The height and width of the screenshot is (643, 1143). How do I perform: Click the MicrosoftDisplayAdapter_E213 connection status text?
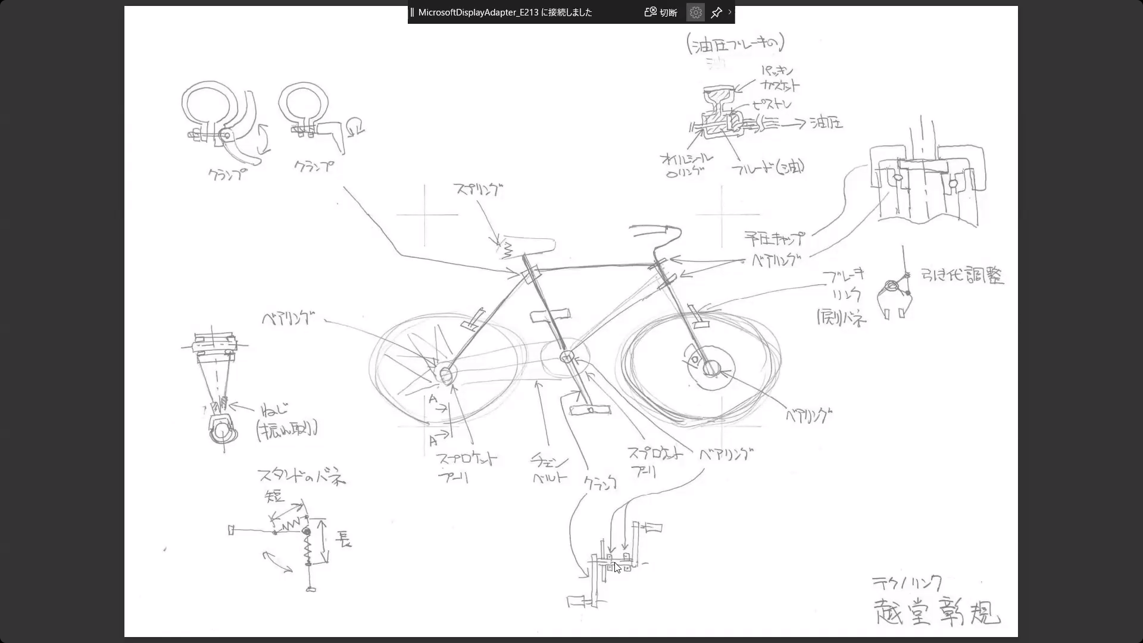click(505, 13)
